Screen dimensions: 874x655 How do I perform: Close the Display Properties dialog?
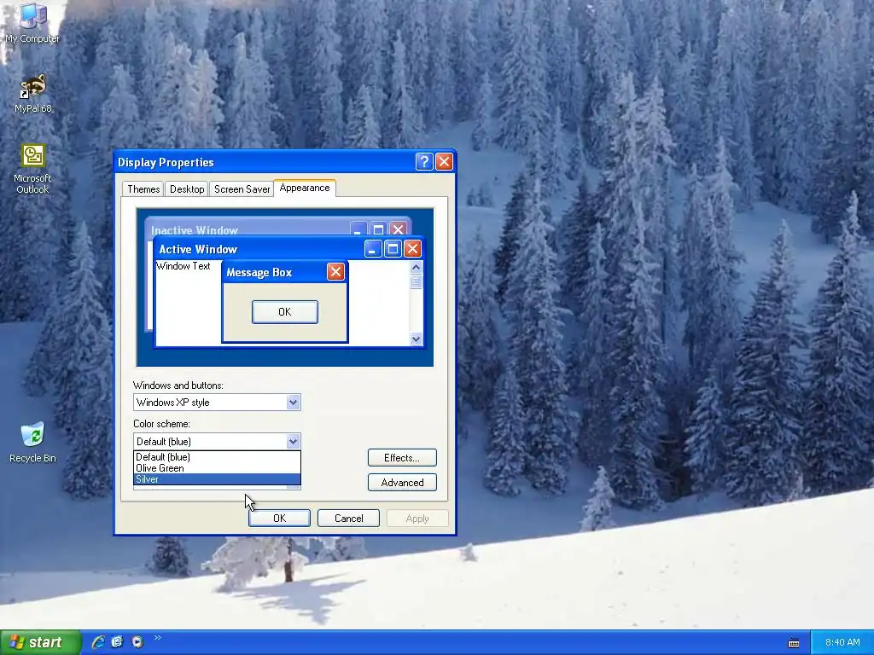(x=444, y=161)
